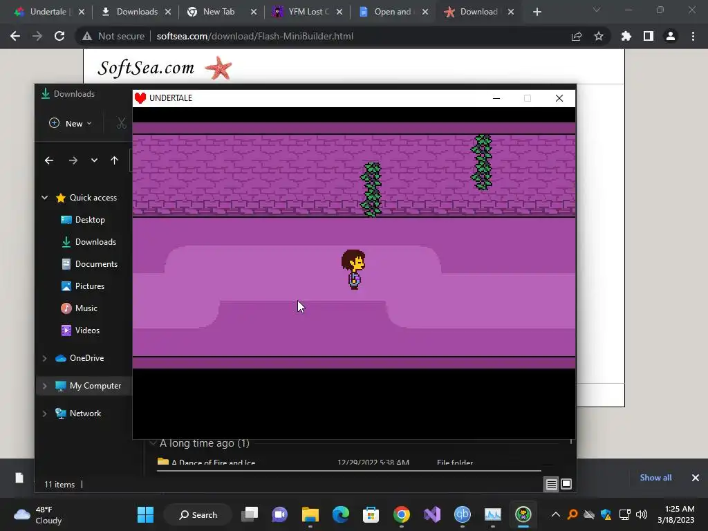Close Chrome downloads bar
708x531 pixels.
click(x=696, y=478)
